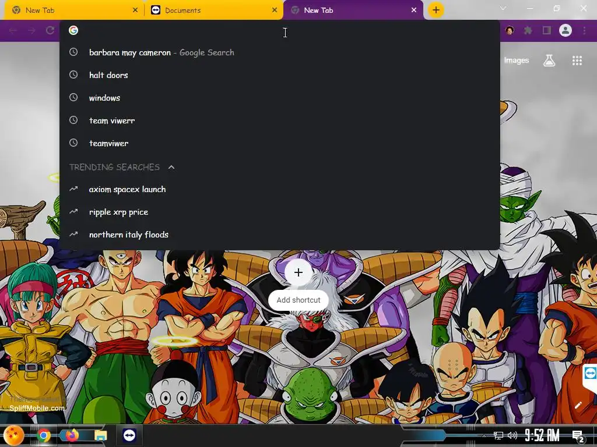Click the round extension avatar beside the puzzle icon
This screenshot has width=597, height=447.
510,30
